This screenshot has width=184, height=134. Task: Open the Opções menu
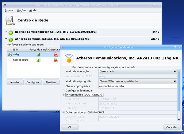(x=22, y=10)
